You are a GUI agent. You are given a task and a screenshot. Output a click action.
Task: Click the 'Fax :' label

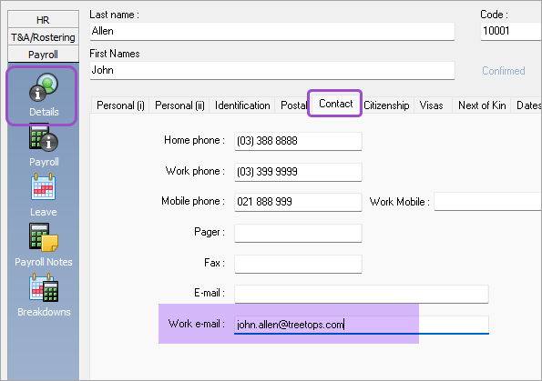point(214,263)
